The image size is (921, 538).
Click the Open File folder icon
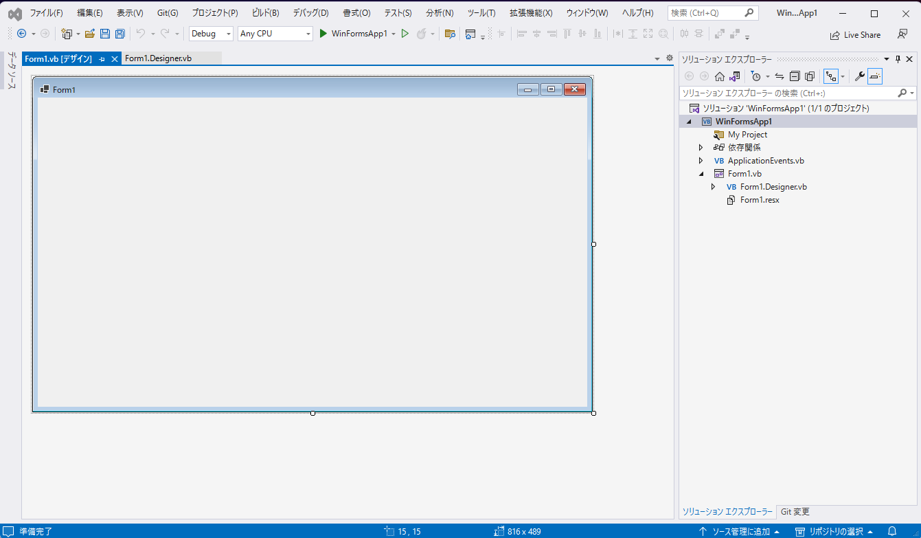point(90,34)
